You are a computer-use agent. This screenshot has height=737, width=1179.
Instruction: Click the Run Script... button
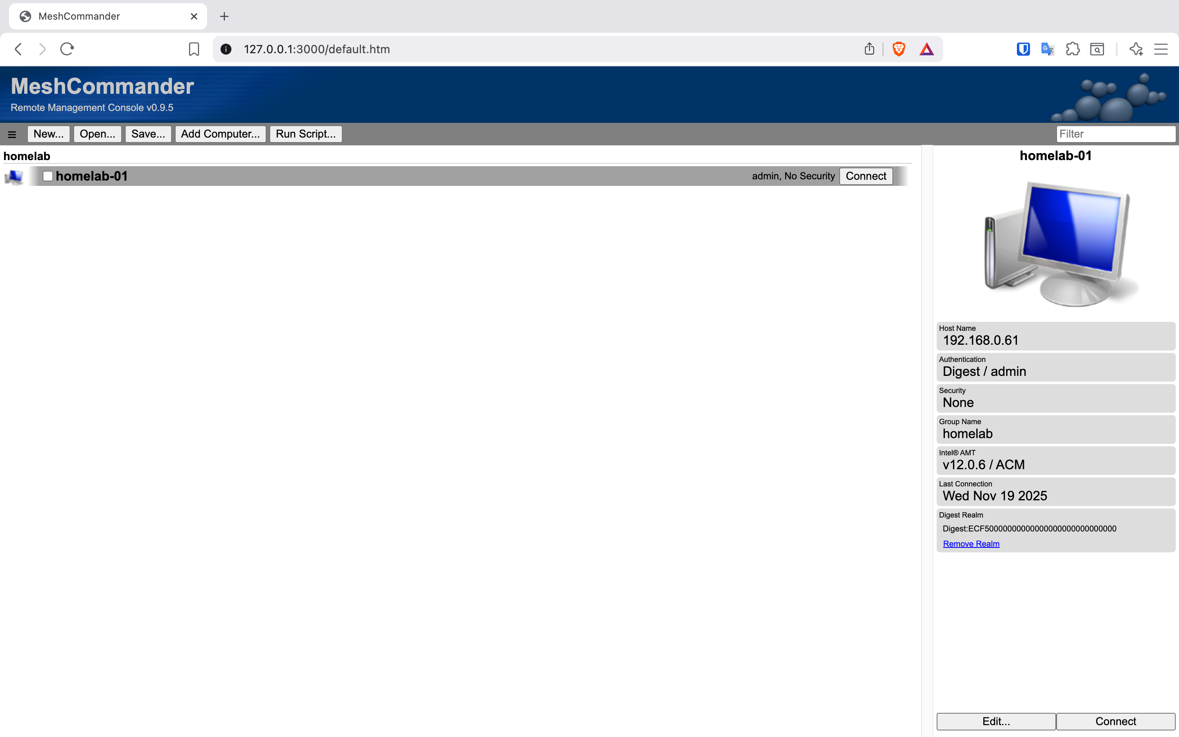[305, 134]
